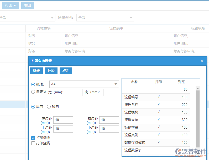Choose 横向 orientation
This screenshot has width=209, height=160.
[x=49, y=107]
